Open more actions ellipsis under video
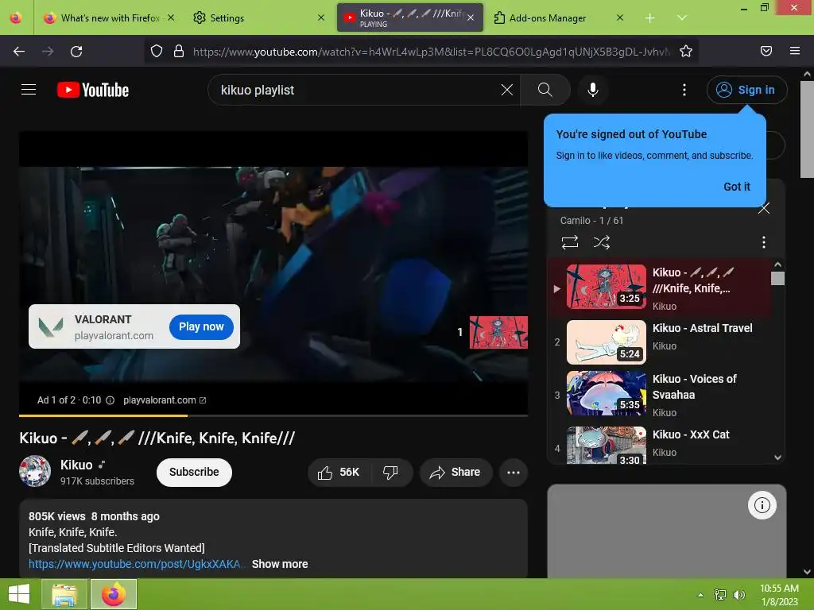The height and width of the screenshot is (610, 814). (514, 473)
